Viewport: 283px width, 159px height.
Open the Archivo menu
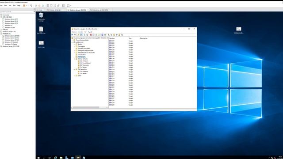74,32
